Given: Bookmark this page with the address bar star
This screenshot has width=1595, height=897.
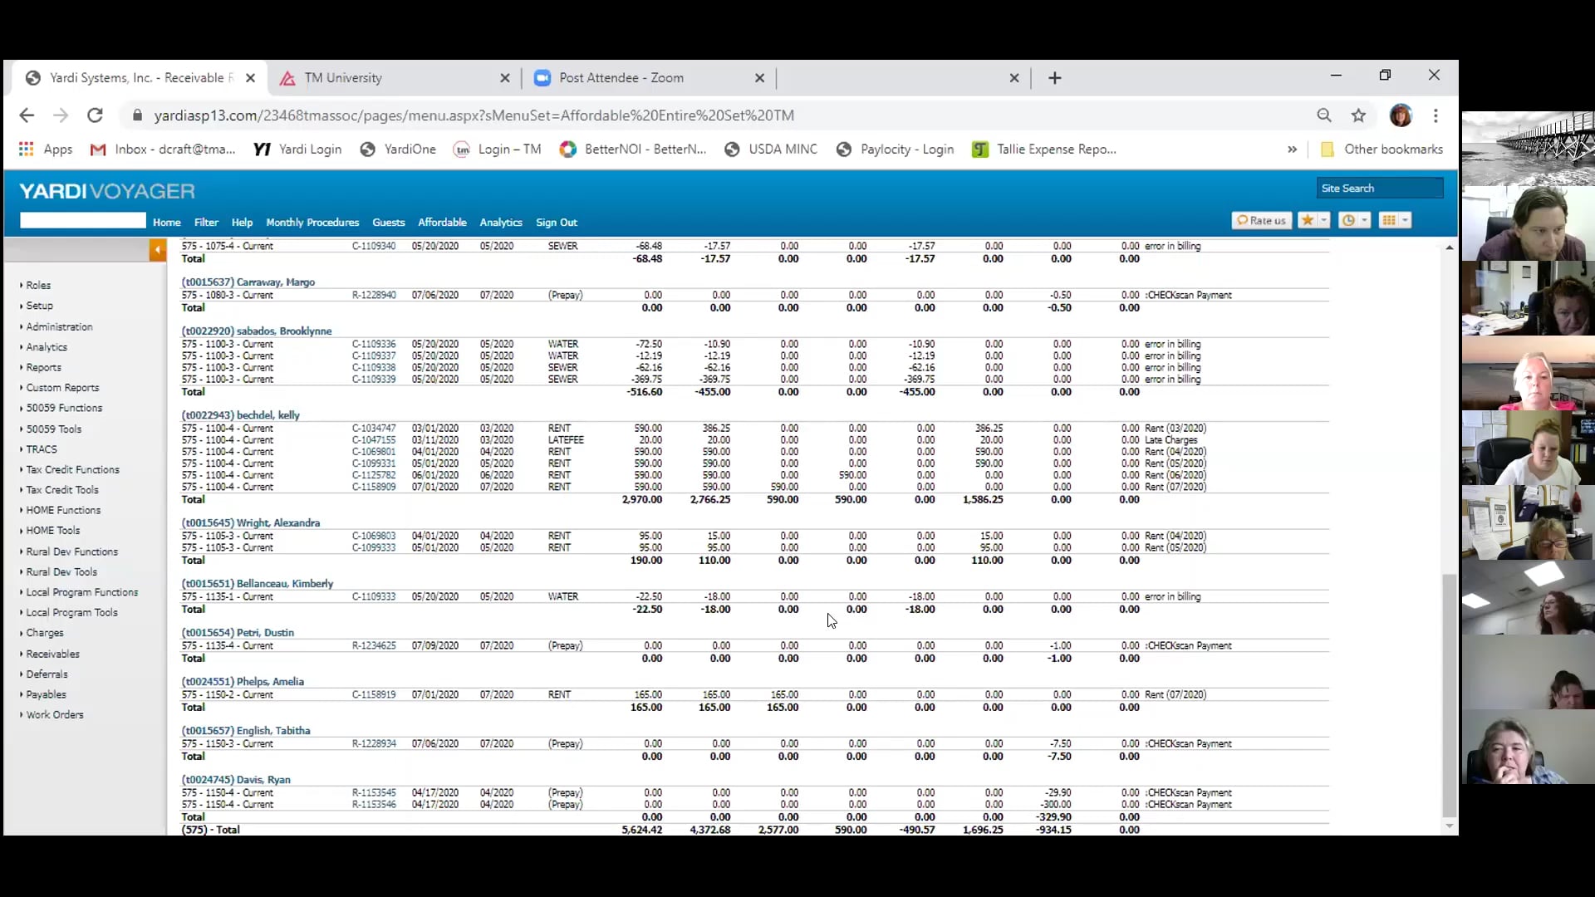Looking at the screenshot, I should point(1359,115).
